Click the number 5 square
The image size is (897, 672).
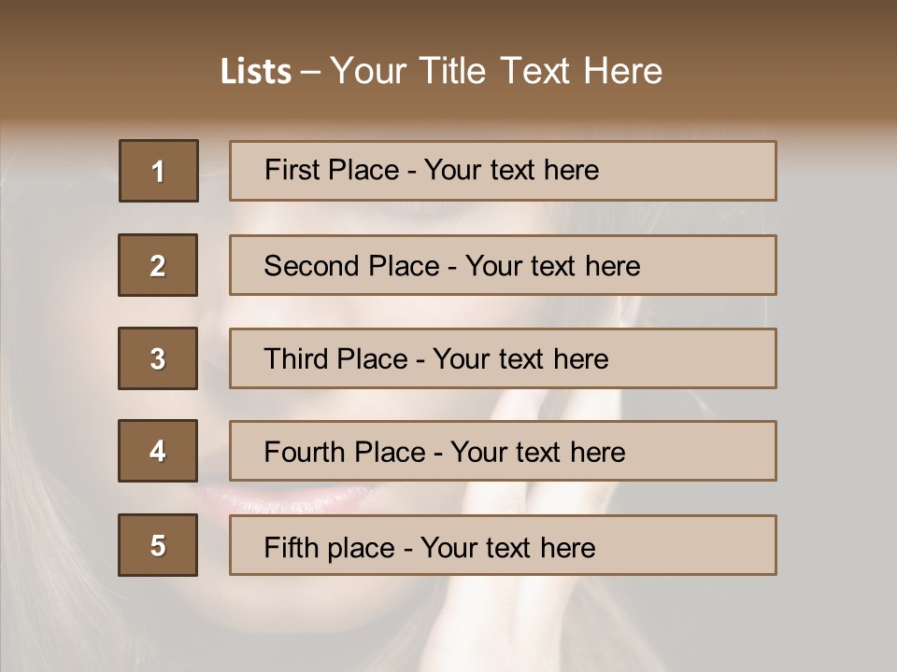pos(158,545)
